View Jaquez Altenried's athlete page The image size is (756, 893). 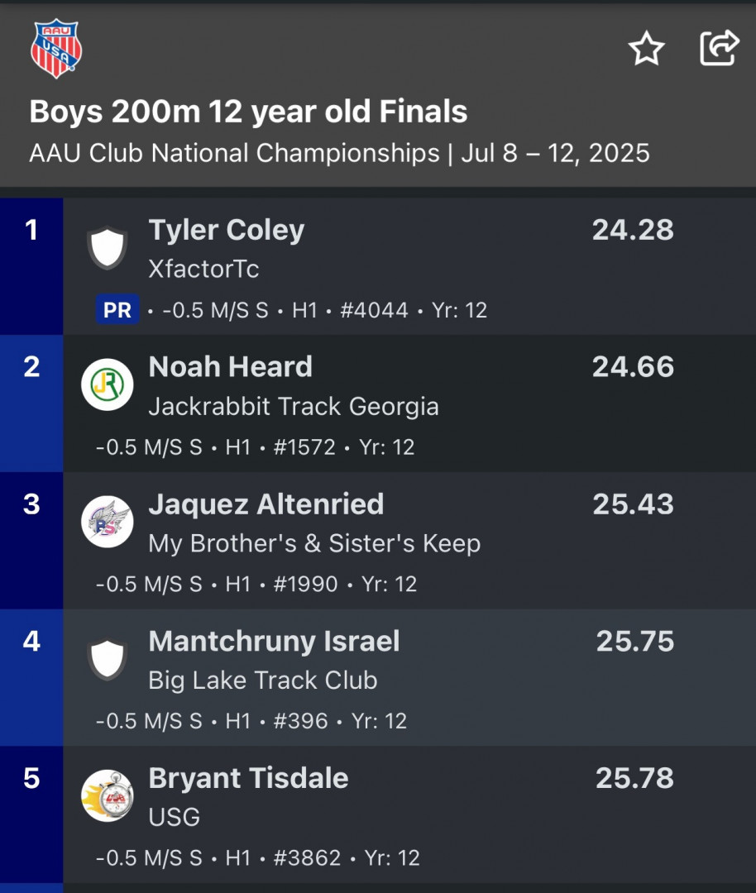(x=266, y=504)
